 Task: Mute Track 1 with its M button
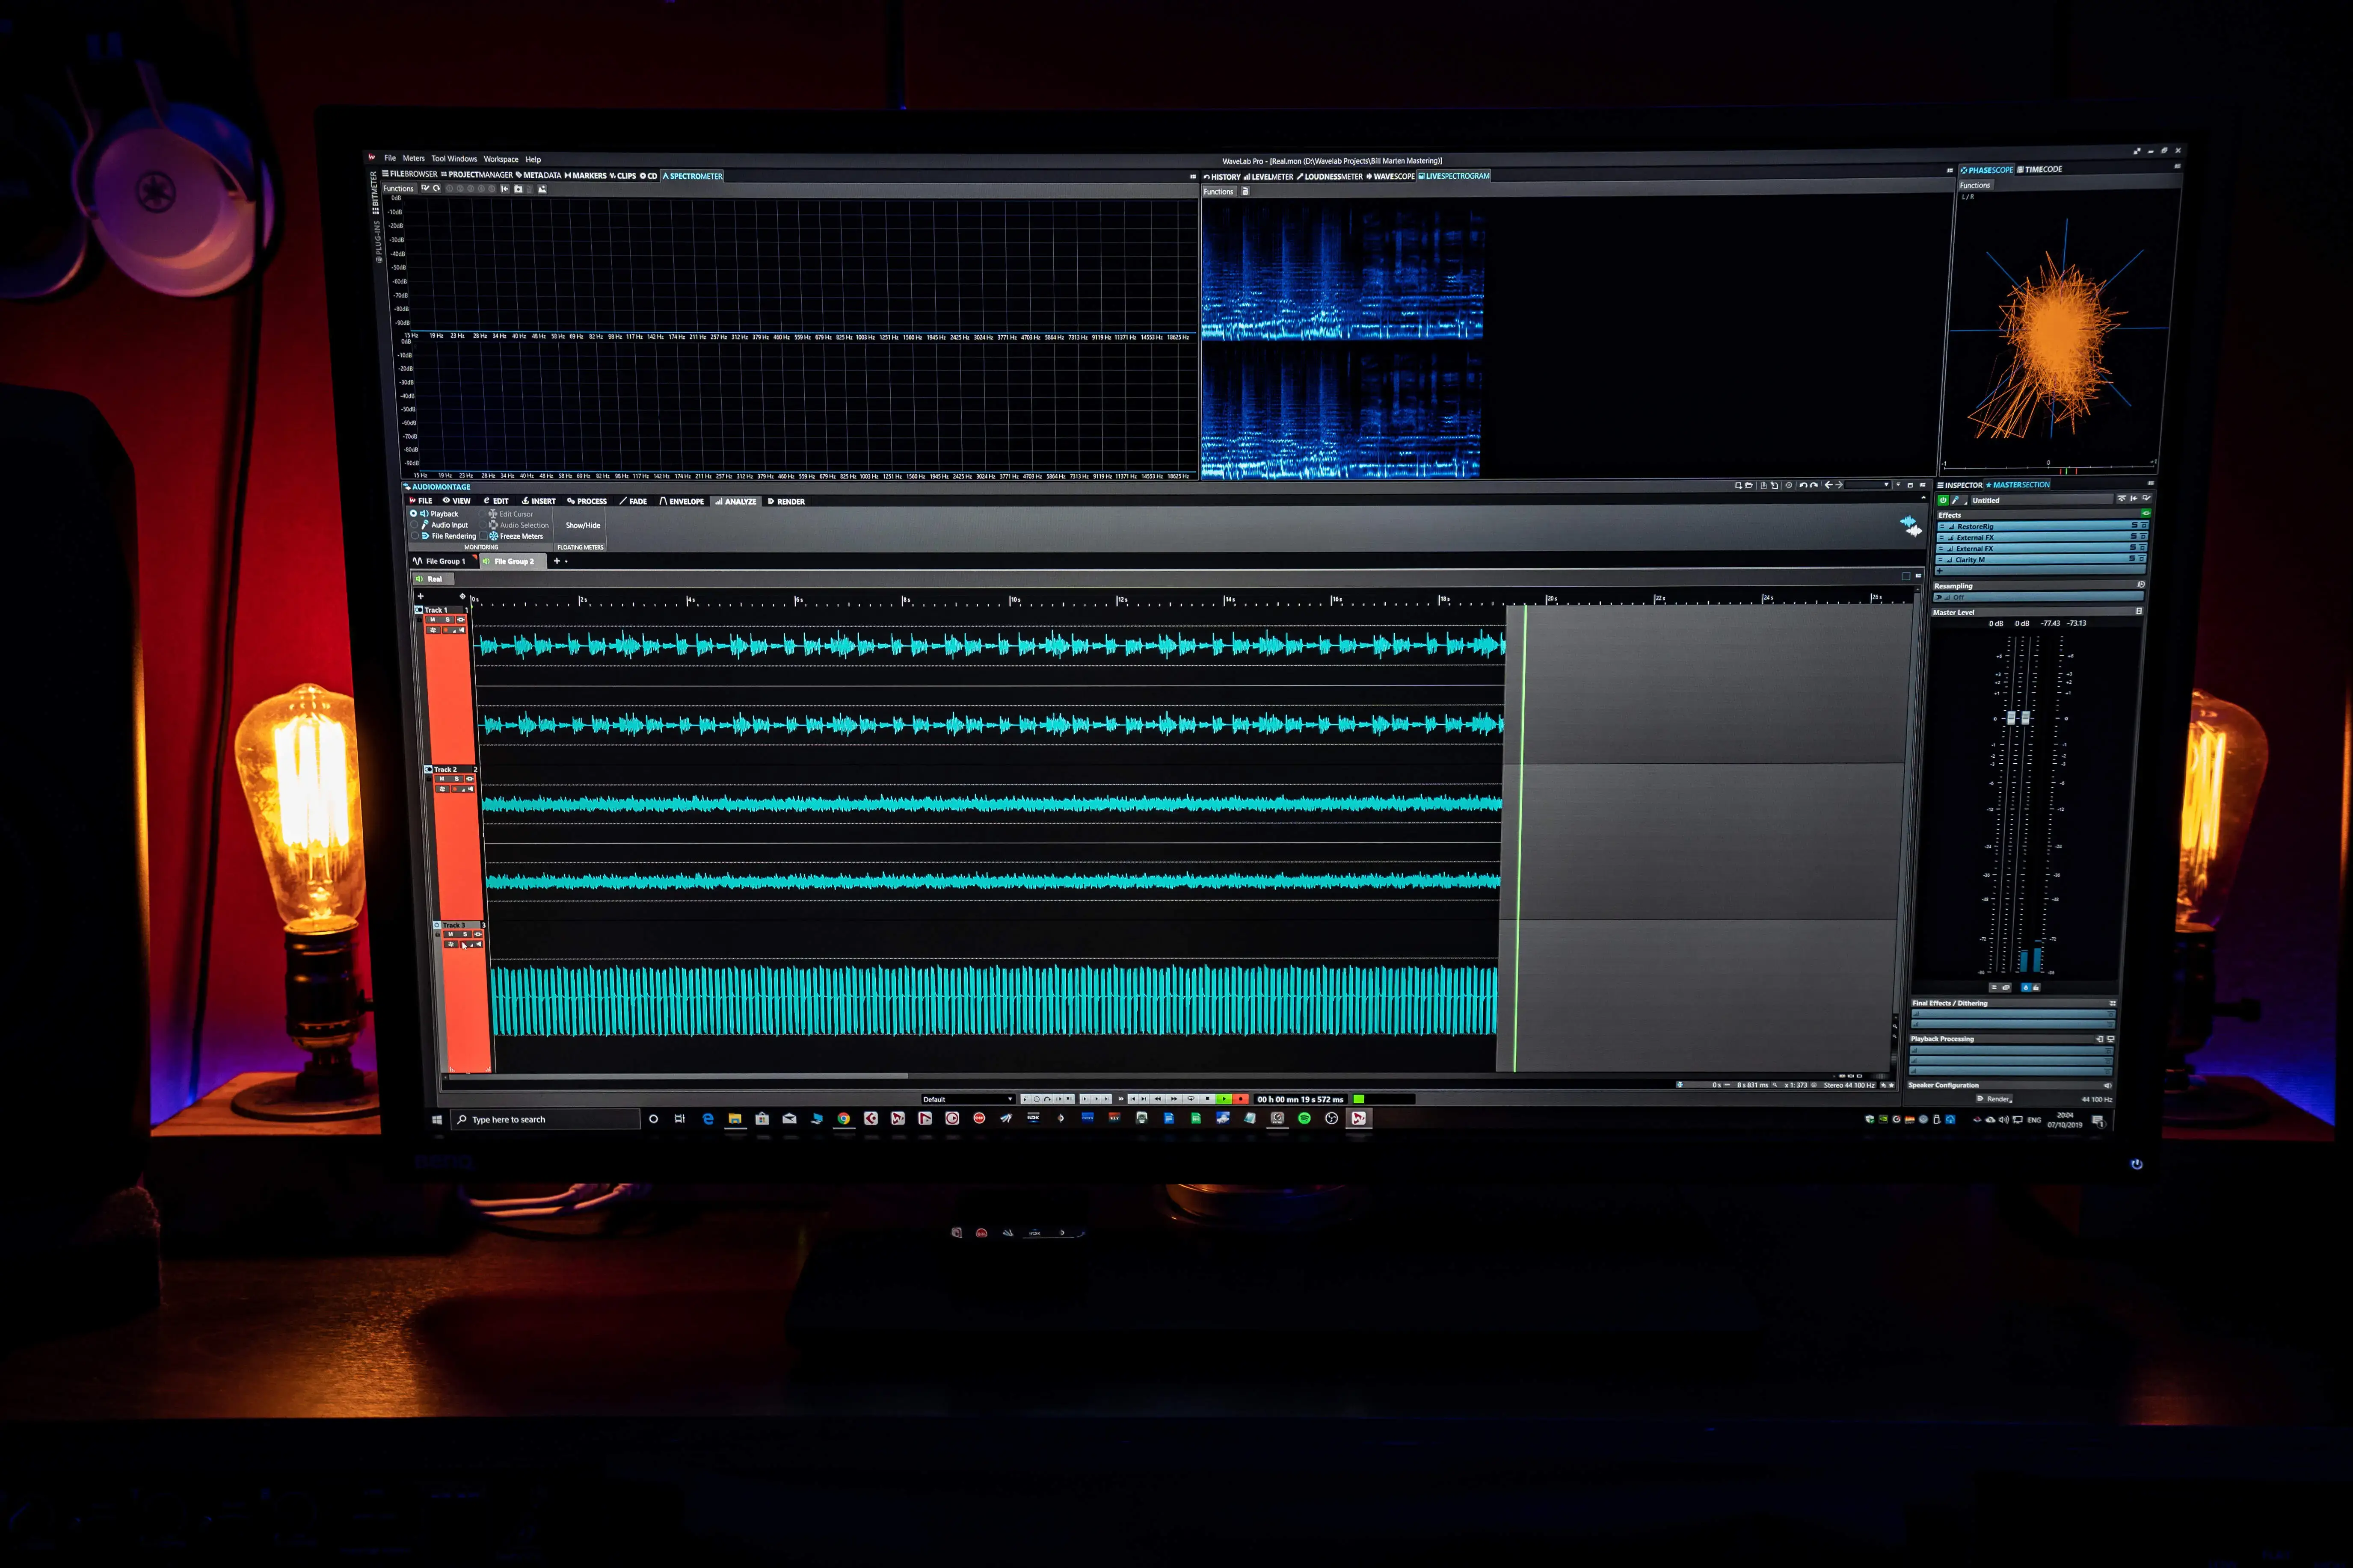(x=433, y=620)
